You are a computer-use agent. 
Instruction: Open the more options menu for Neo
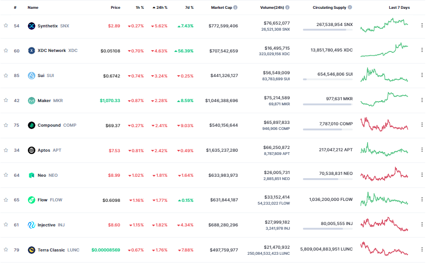[422, 175]
